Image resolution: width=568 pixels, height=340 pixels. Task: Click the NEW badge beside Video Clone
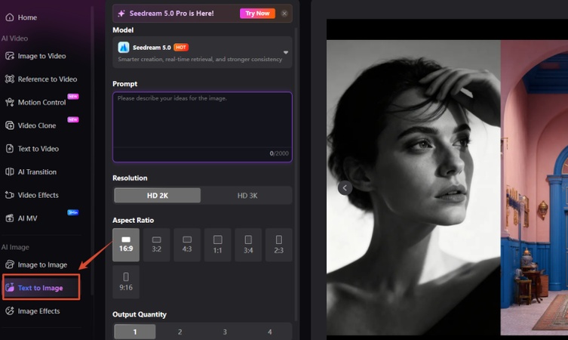[x=73, y=119]
